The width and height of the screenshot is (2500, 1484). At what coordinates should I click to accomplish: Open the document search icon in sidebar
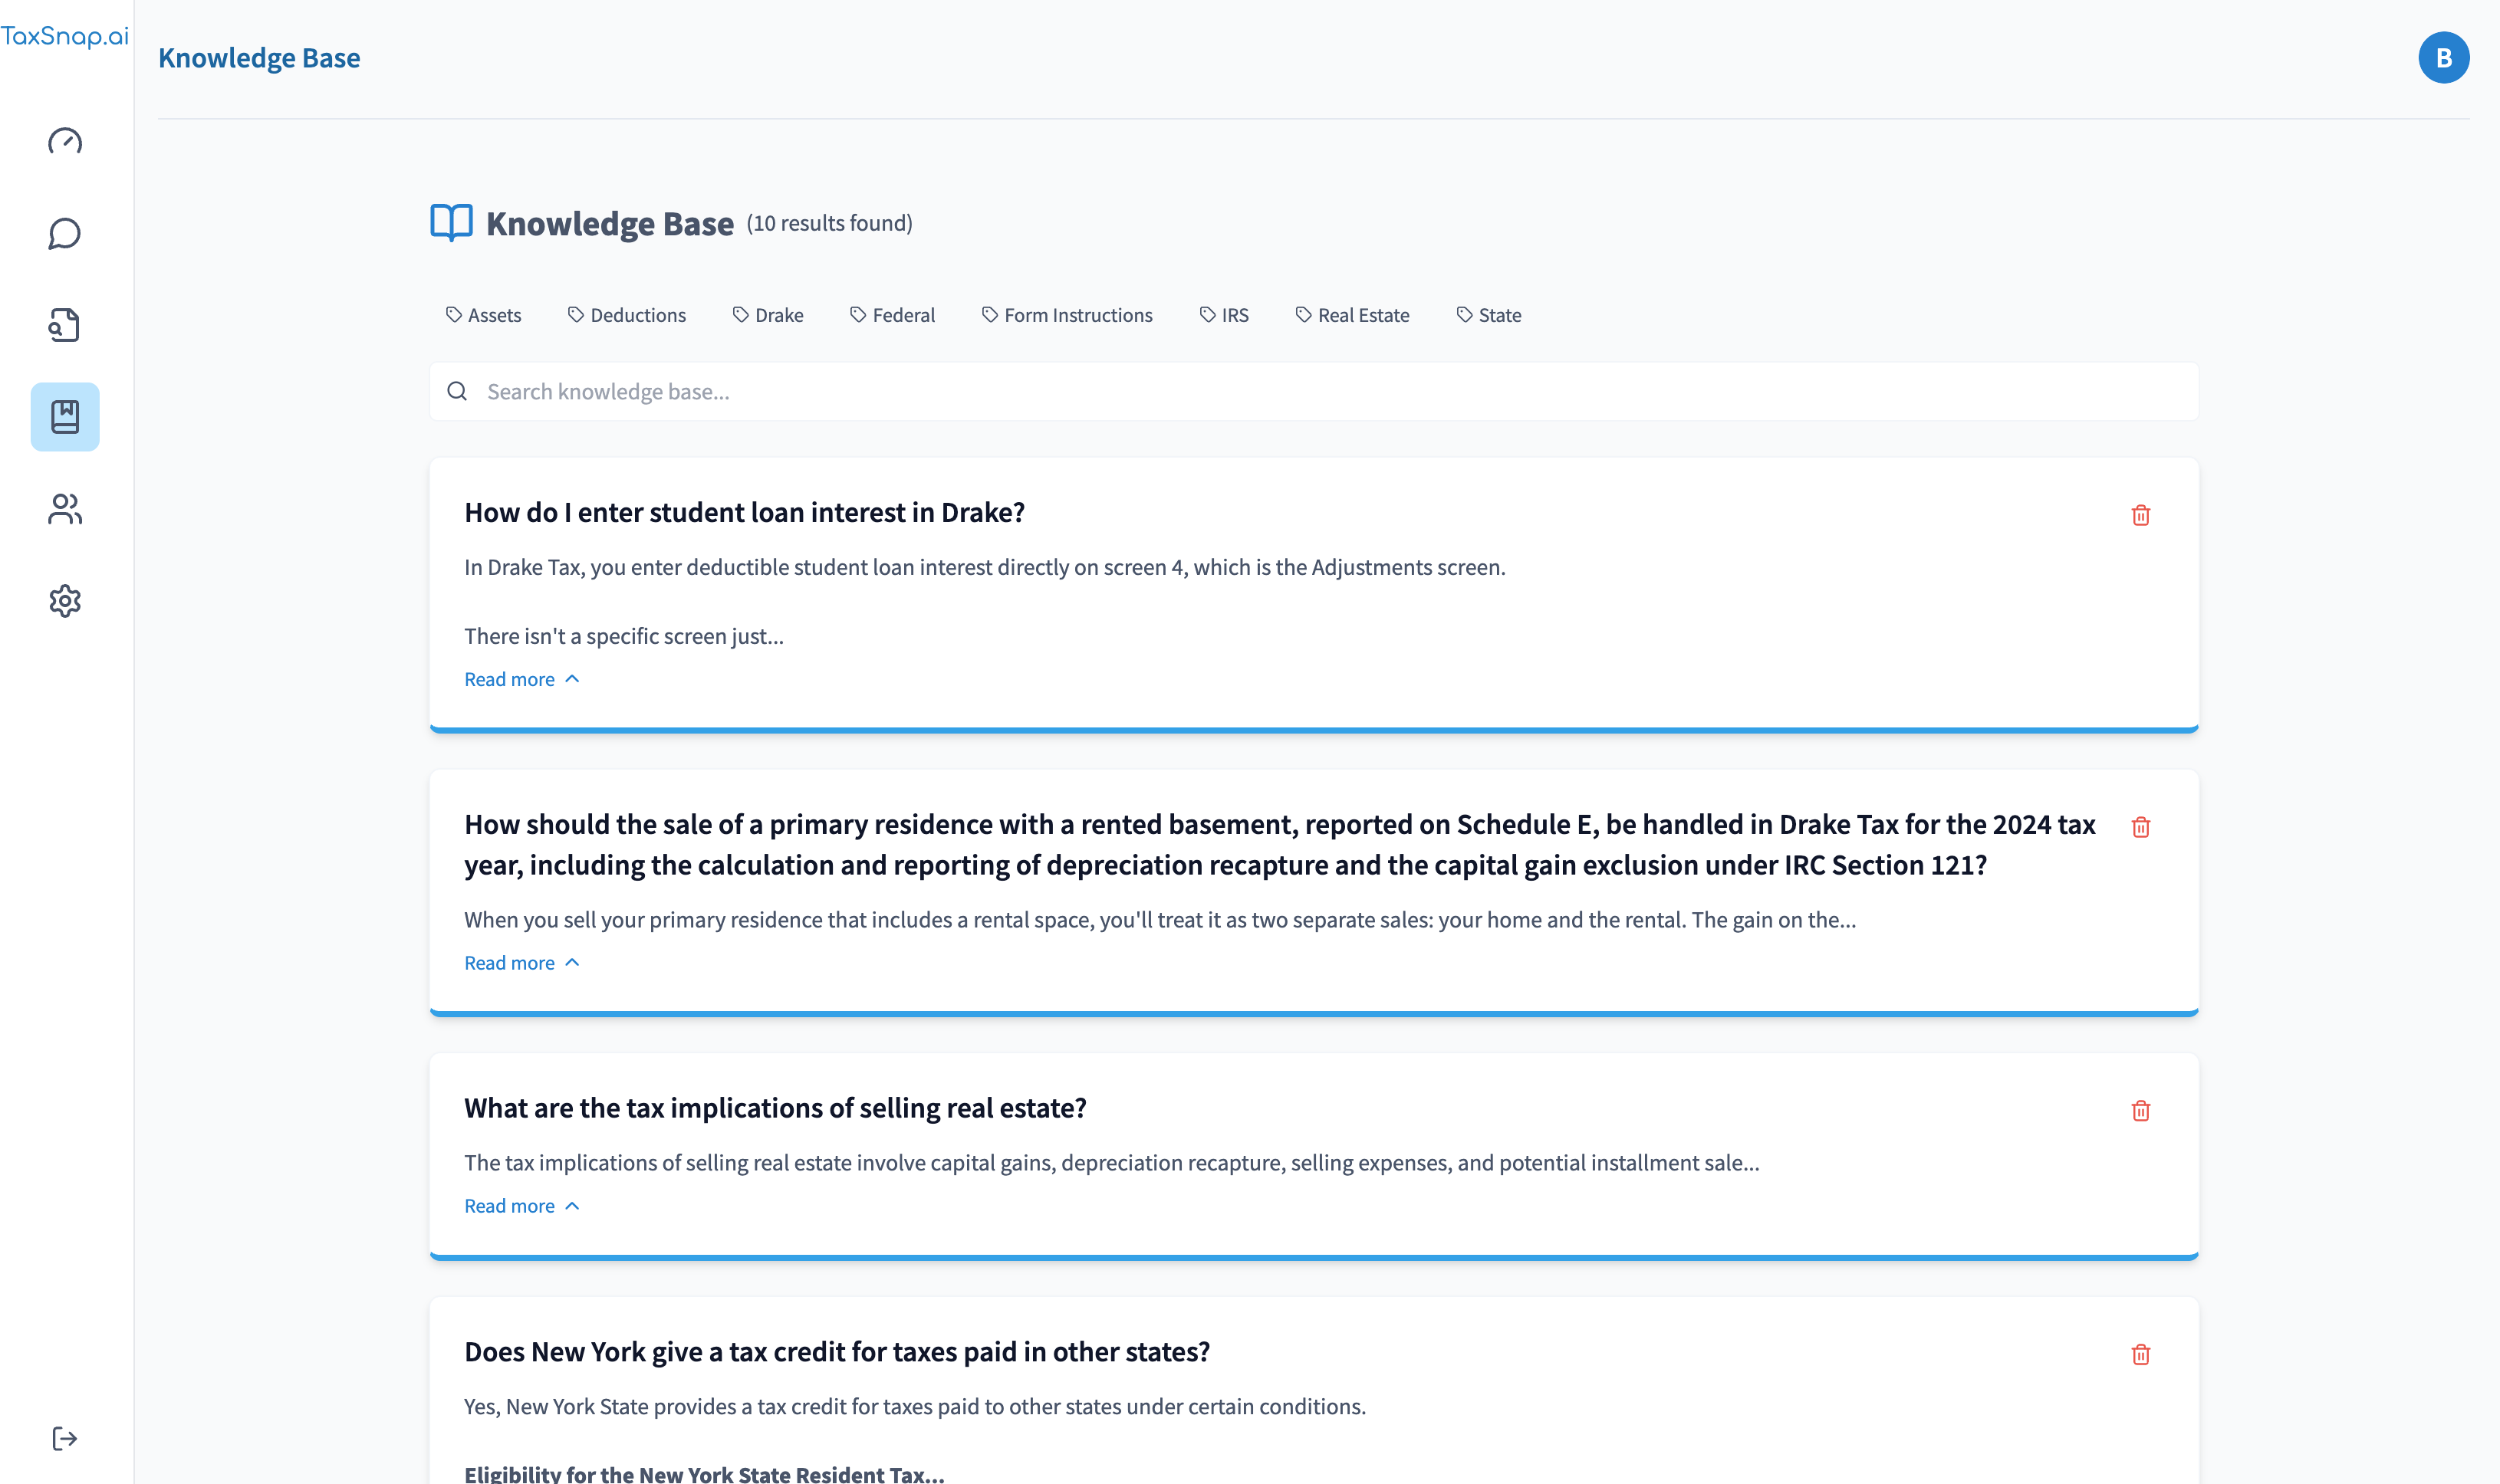coord(65,325)
